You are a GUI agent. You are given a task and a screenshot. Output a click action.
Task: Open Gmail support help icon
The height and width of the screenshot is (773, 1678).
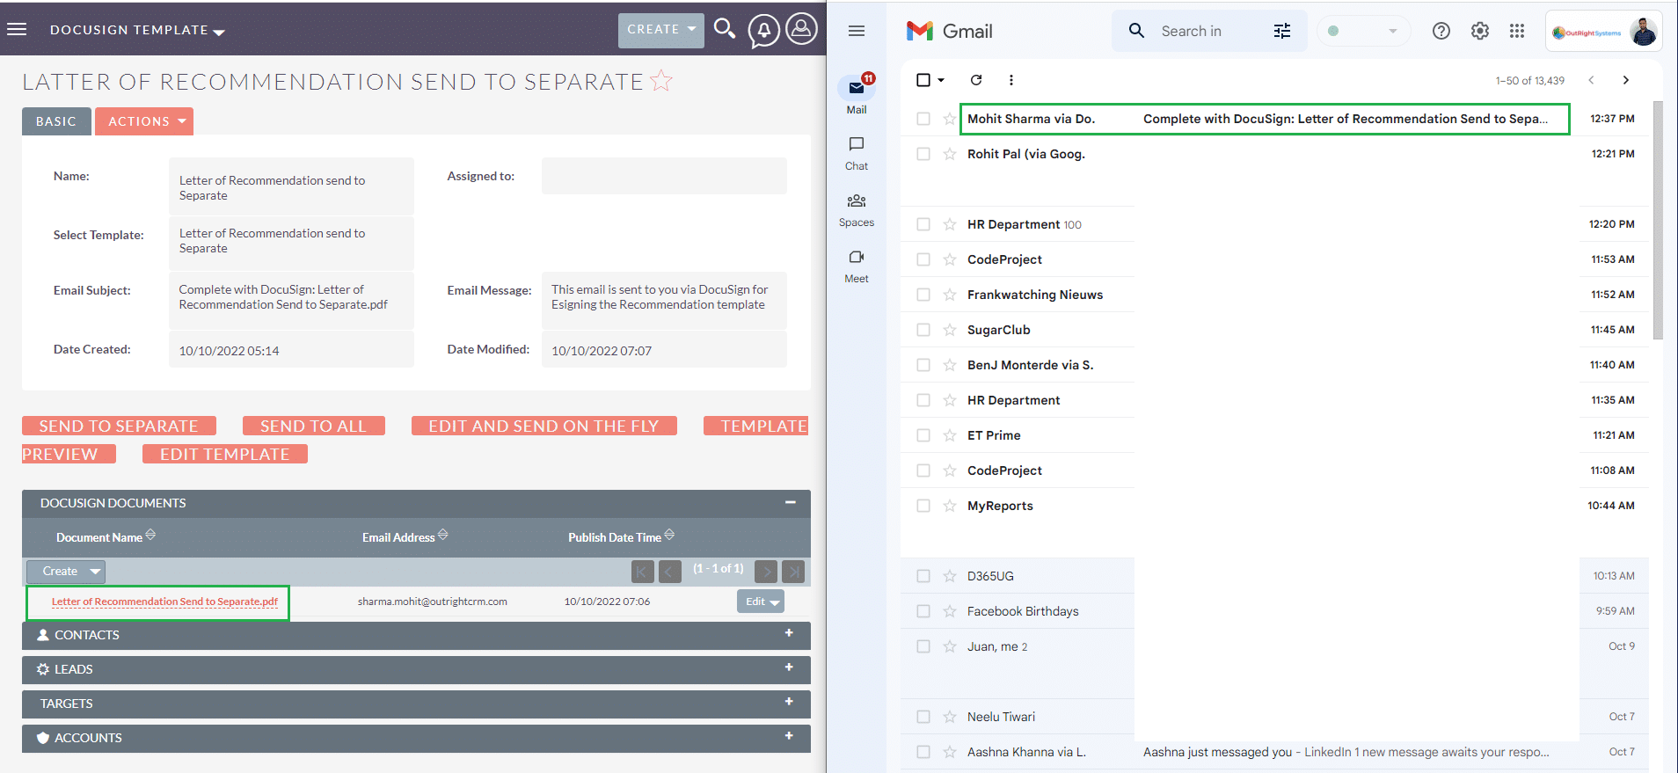click(x=1441, y=31)
